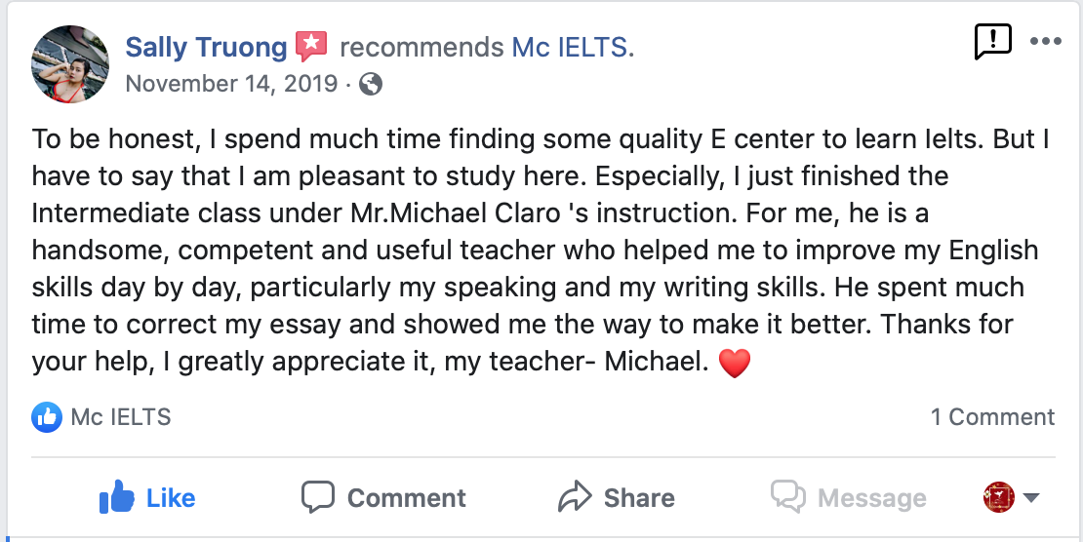Viewport: 1083px width, 542px height.
Task: Click the red heart emoji
Action: 734,364
